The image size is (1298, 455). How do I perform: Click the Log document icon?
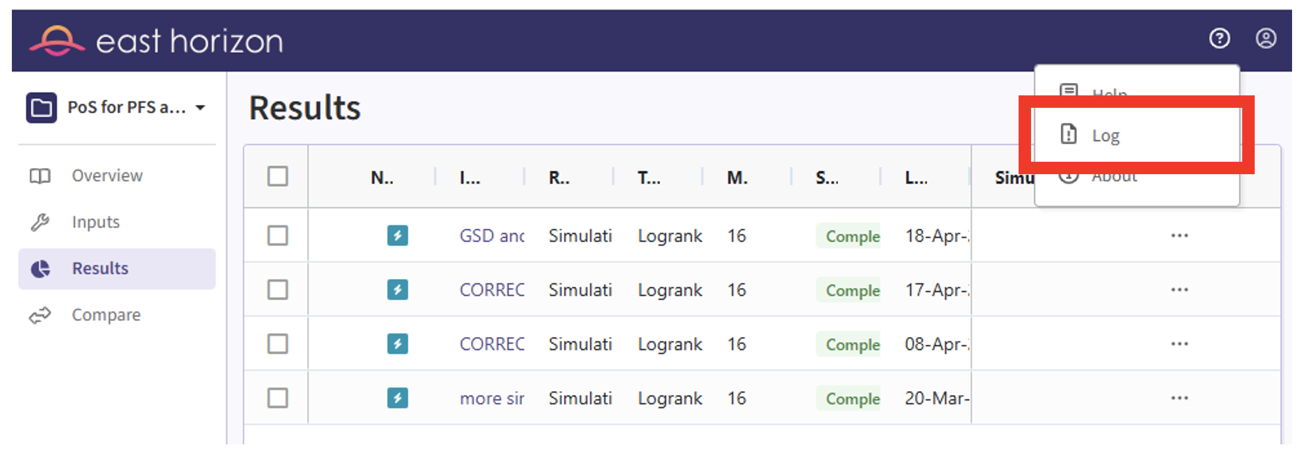point(1068,134)
